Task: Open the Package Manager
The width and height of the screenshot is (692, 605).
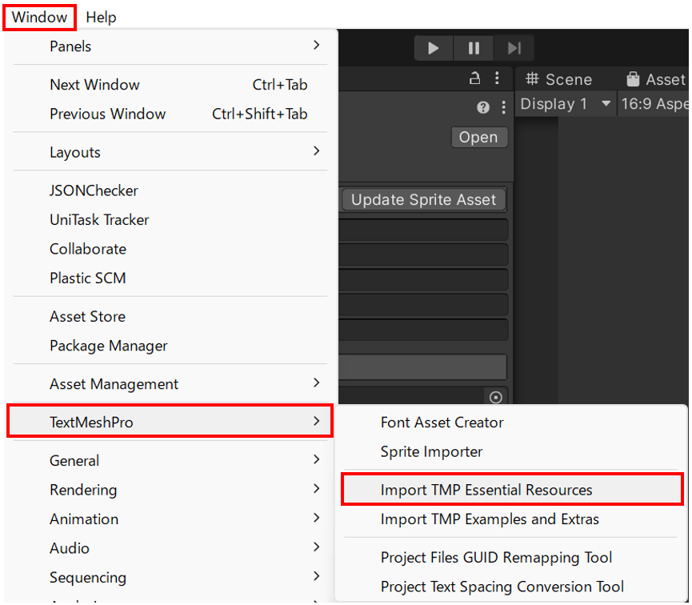Action: coord(170,346)
